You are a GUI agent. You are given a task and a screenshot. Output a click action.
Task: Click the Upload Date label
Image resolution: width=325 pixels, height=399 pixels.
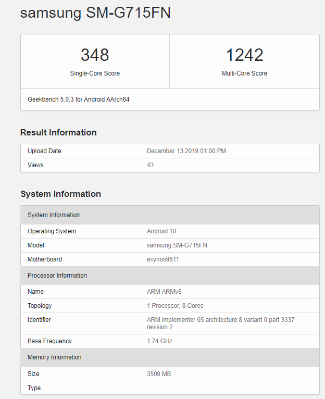tap(44, 151)
